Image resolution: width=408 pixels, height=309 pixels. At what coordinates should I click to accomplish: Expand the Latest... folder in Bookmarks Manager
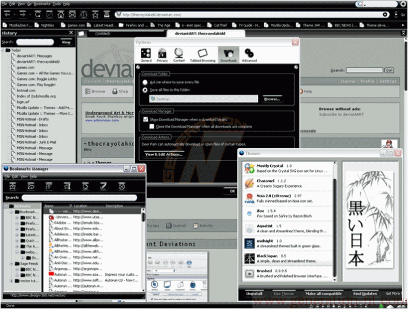(17, 235)
